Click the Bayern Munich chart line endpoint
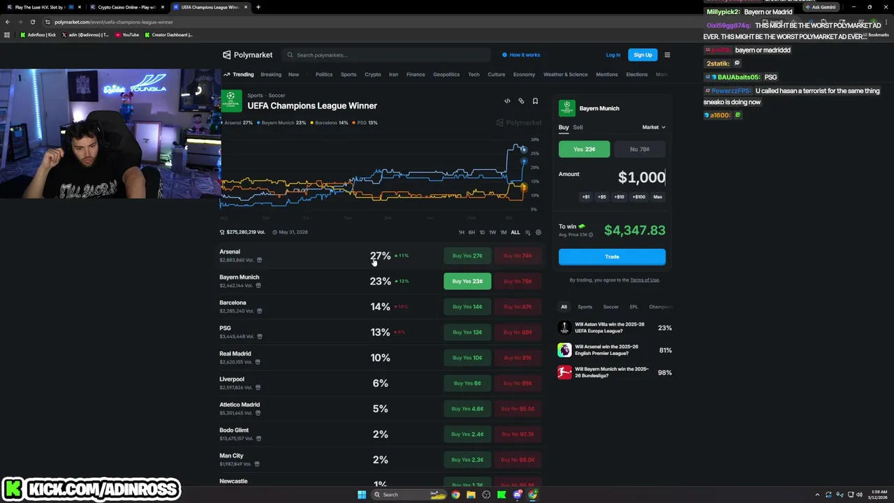The width and height of the screenshot is (894, 503). pos(523,161)
